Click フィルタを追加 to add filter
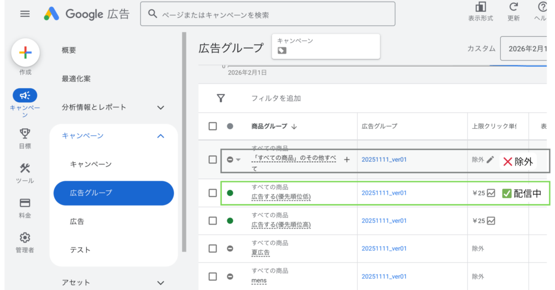555x290 pixels. [x=276, y=98]
